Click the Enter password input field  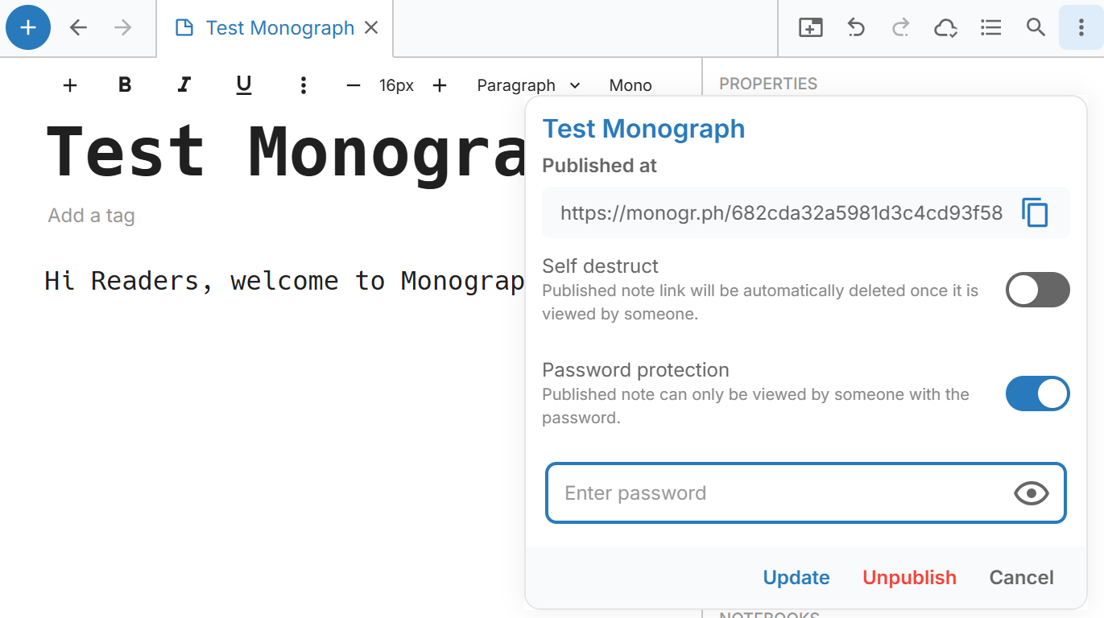click(x=765, y=492)
